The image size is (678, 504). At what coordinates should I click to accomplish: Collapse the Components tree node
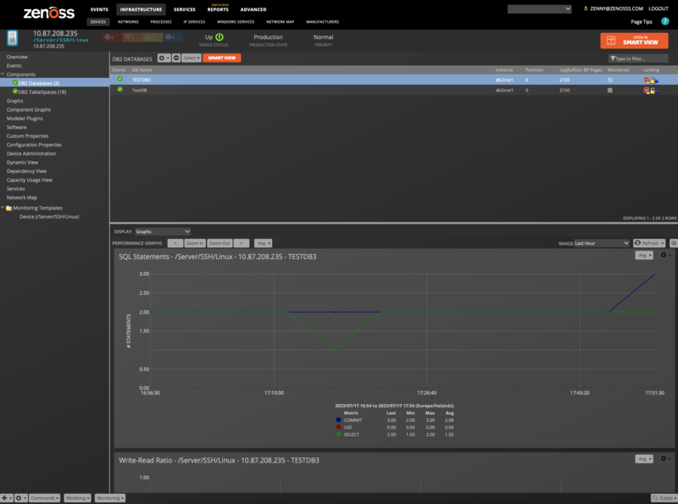[3, 75]
